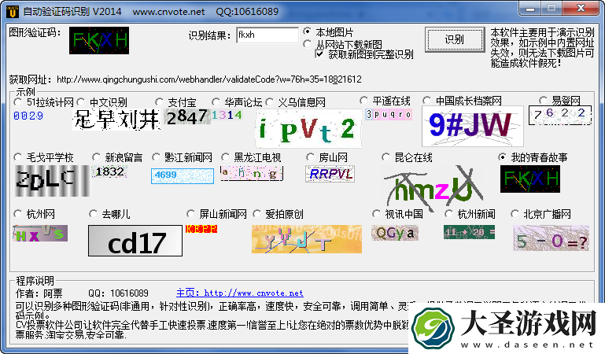Click the iPVt2 captcha sample image
The image size is (605, 354).
coord(308,128)
